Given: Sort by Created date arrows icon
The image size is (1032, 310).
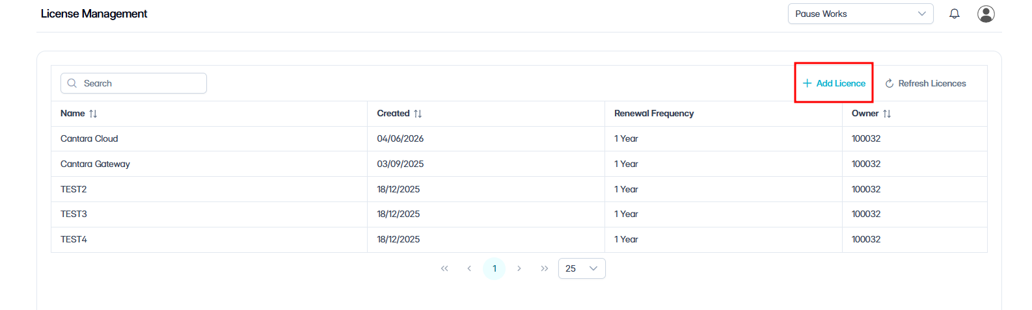Looking at the screenshot, I should [x=418, y=114].
